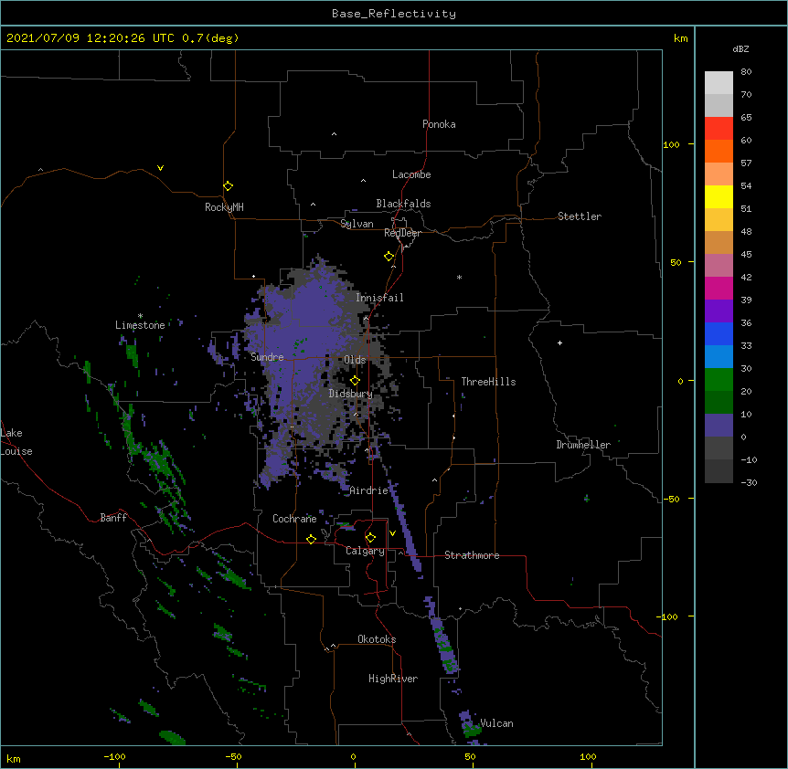Viewport: 788px width, 769px height.
Task: Select the Lacombe town label
Action: 411,174
